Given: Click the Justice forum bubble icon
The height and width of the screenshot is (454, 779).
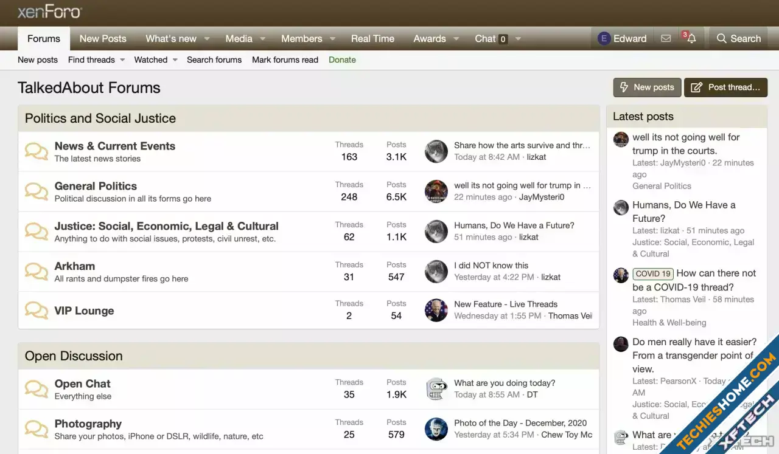Looking at the screenshot, I should pyautogui.click(x=36, y=232).
